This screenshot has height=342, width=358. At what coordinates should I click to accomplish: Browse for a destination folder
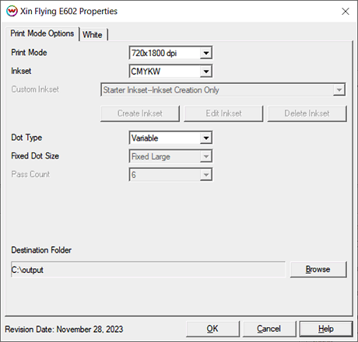[x=318, y=270]
